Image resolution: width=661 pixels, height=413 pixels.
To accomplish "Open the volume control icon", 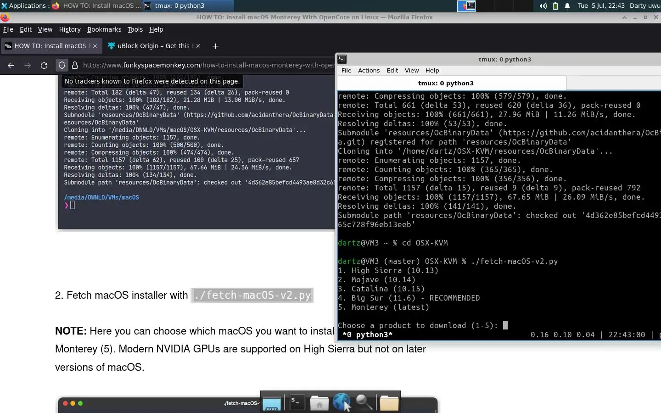I will click(543, 6).
